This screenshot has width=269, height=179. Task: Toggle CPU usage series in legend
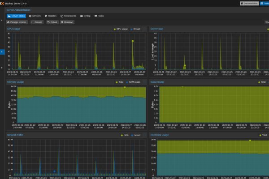click(x=121, y=29)
